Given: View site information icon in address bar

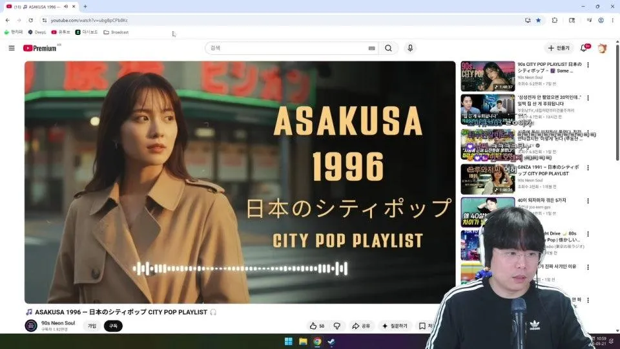Looking at the screenshot, I should [45, 20].
